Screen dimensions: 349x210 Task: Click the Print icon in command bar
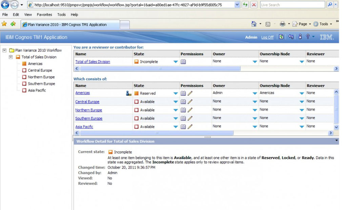point(283,24)
